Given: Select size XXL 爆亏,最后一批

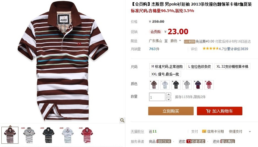Looking at the screenshot, I should click(x=165, y=74).
